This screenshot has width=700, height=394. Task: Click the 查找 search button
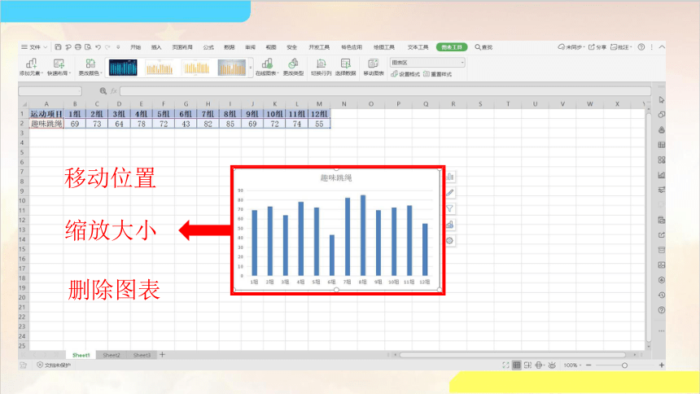tap(483, 47)
